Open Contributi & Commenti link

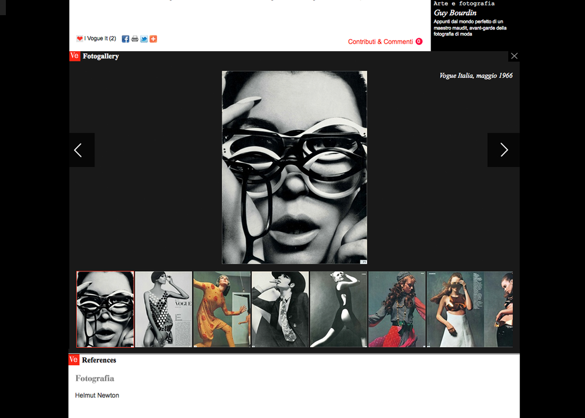pyautogui.click(x=380, y=41)
